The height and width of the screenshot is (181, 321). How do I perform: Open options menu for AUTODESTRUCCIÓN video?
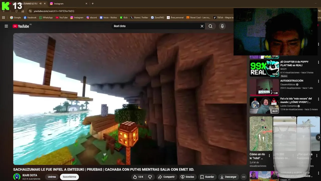318,81
